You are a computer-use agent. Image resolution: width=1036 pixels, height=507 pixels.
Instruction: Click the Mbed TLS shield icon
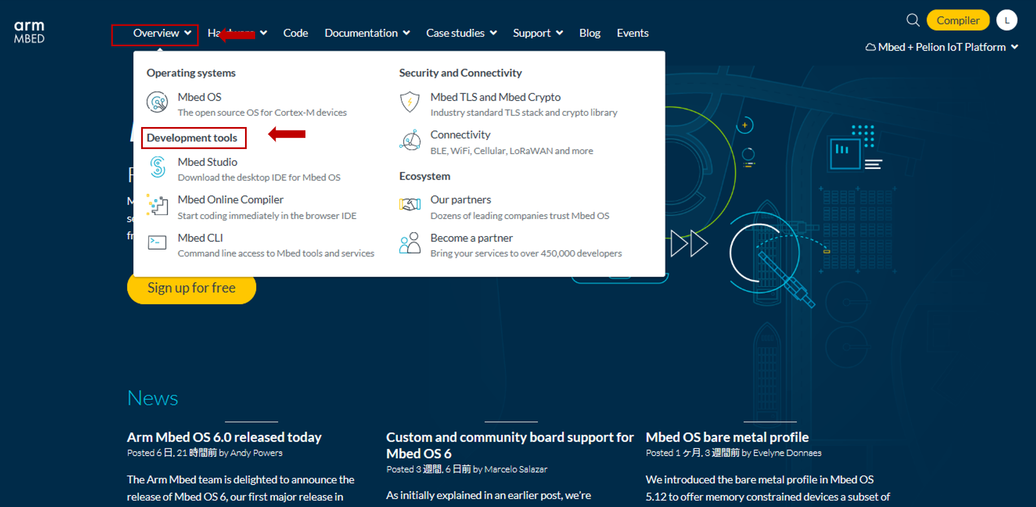[410, 102]
